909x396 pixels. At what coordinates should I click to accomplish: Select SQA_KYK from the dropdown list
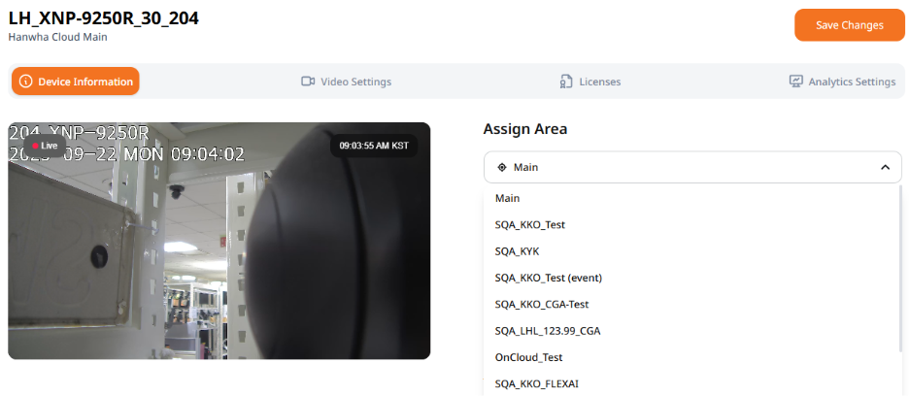click(517, 250)
